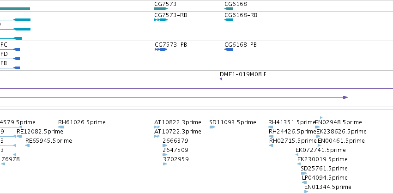393x194 pixels.
Task: Click the CG7573-PB protein glyph
Action: (x=161, y=49)
